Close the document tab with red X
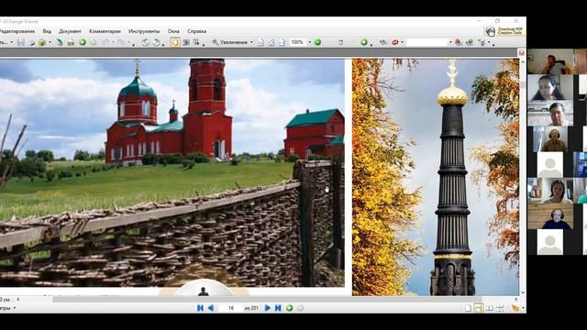Viewport: 587px width, 330px height. [522, 53]
